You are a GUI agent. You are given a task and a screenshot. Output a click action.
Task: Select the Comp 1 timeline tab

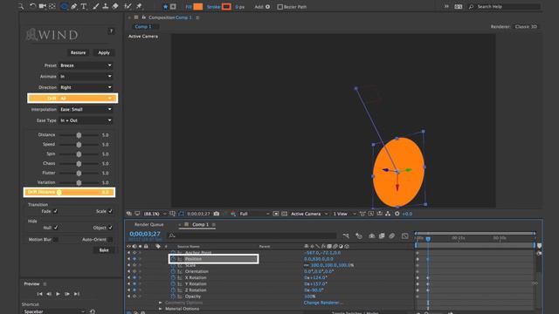[x=200, y=225]
